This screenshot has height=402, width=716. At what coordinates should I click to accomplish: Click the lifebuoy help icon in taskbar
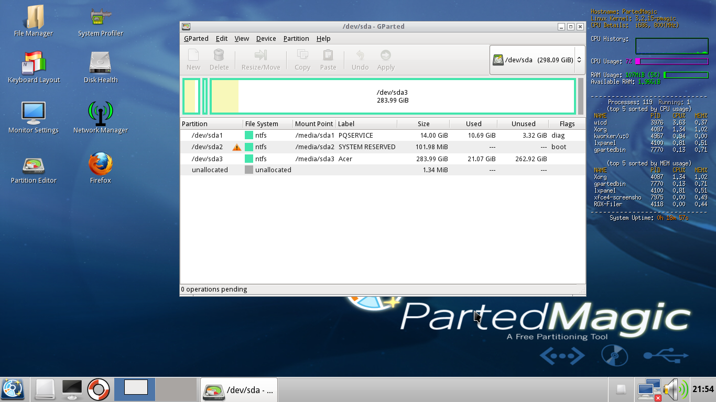tap(98, 389)
